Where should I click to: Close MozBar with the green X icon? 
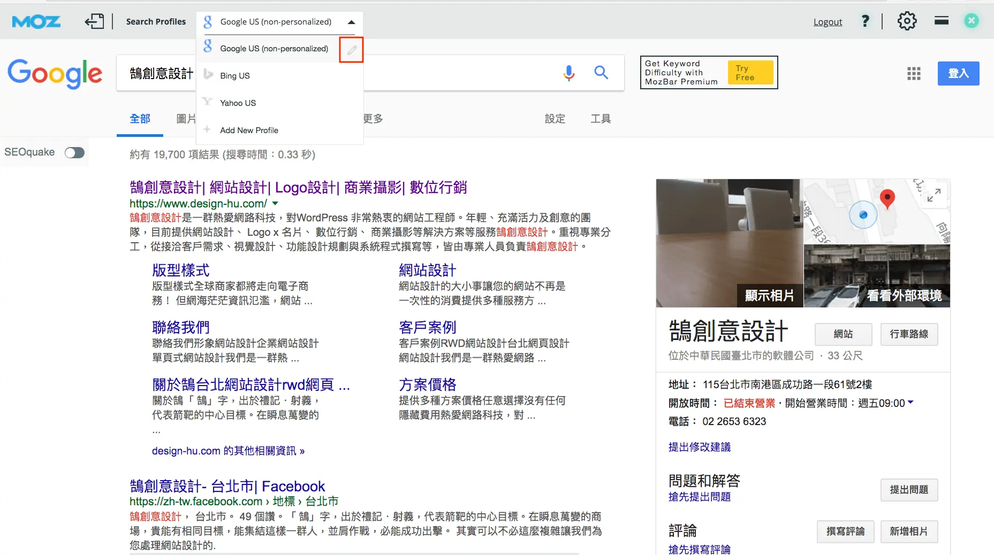click(972, 21)
